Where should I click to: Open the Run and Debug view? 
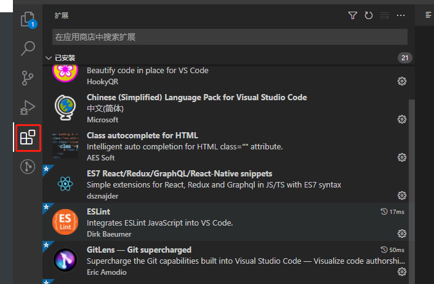[28, 108]
